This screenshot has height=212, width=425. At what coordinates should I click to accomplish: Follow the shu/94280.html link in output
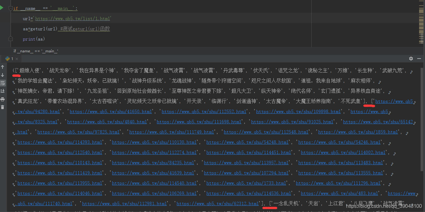click(x=37, y=112)
